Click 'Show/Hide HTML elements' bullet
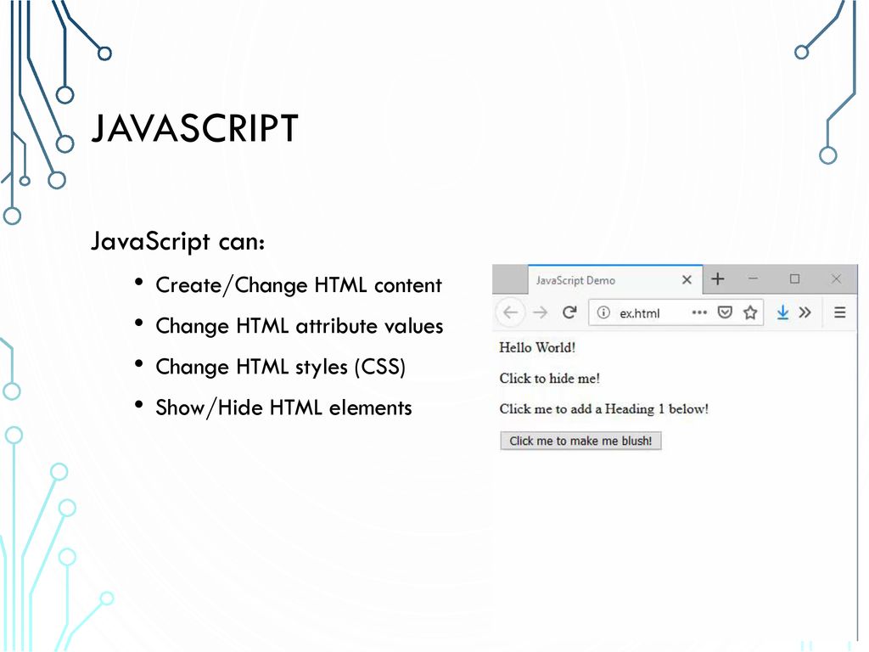The height and width of the screenshot is (652, 869). click(x=283, y=407)
